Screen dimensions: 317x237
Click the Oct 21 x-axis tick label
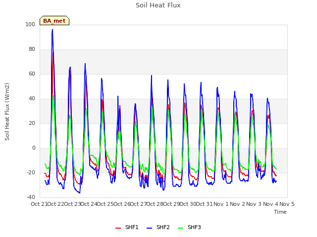[39, 204]
